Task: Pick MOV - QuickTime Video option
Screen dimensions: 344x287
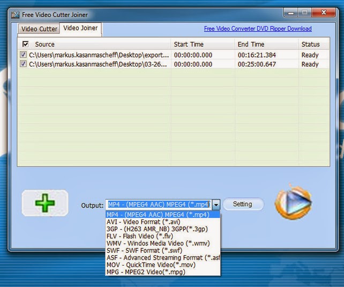Action: (163, 265)
